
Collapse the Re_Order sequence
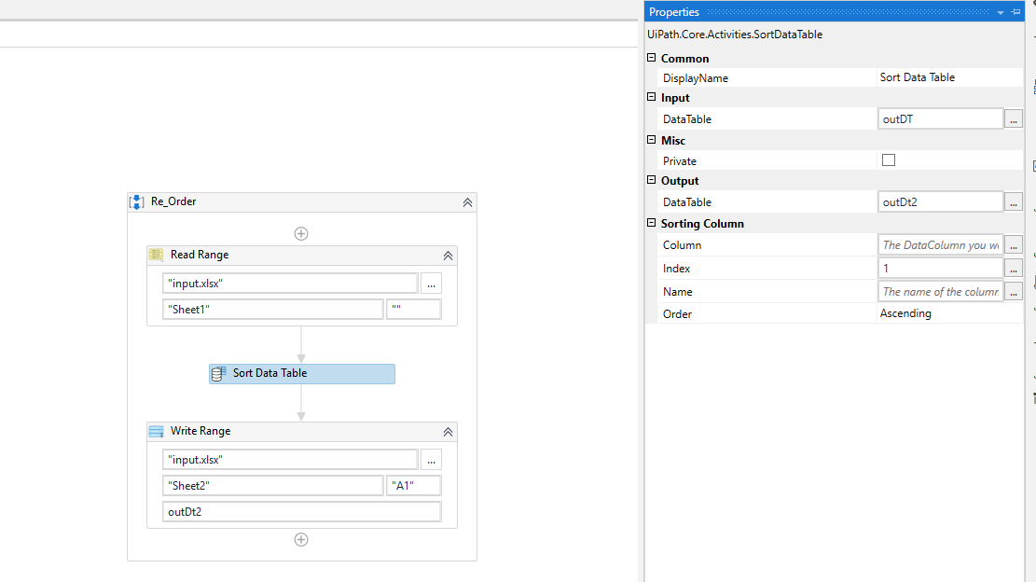(x=467, y=201)
